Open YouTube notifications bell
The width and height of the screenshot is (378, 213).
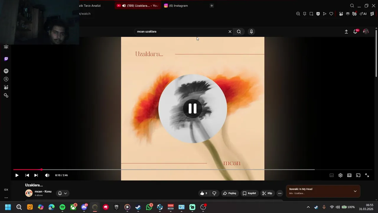point(356,32)
